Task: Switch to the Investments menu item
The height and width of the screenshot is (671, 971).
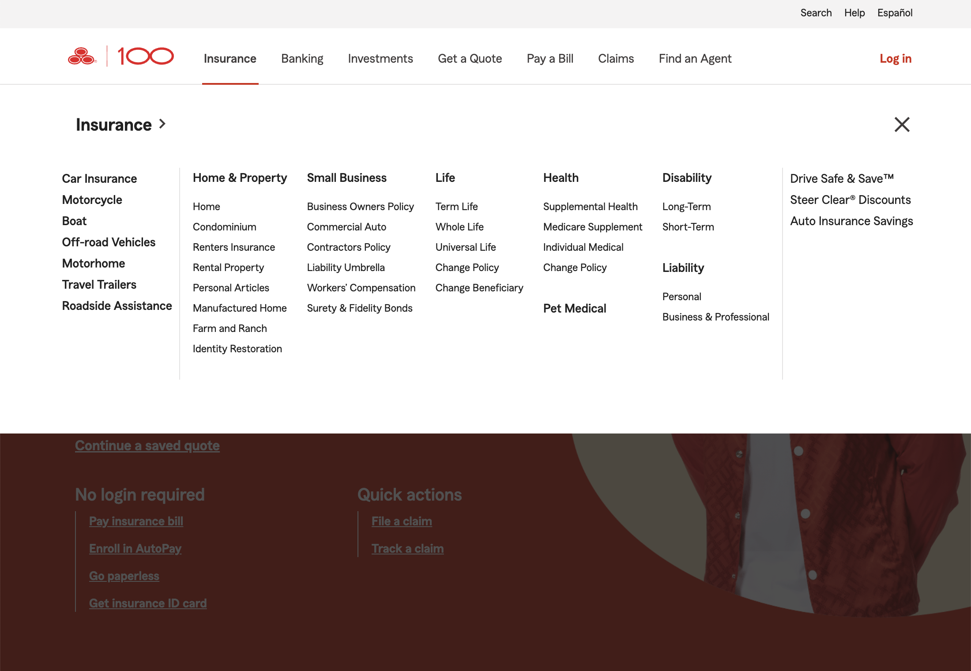Action: pos(380,58)
